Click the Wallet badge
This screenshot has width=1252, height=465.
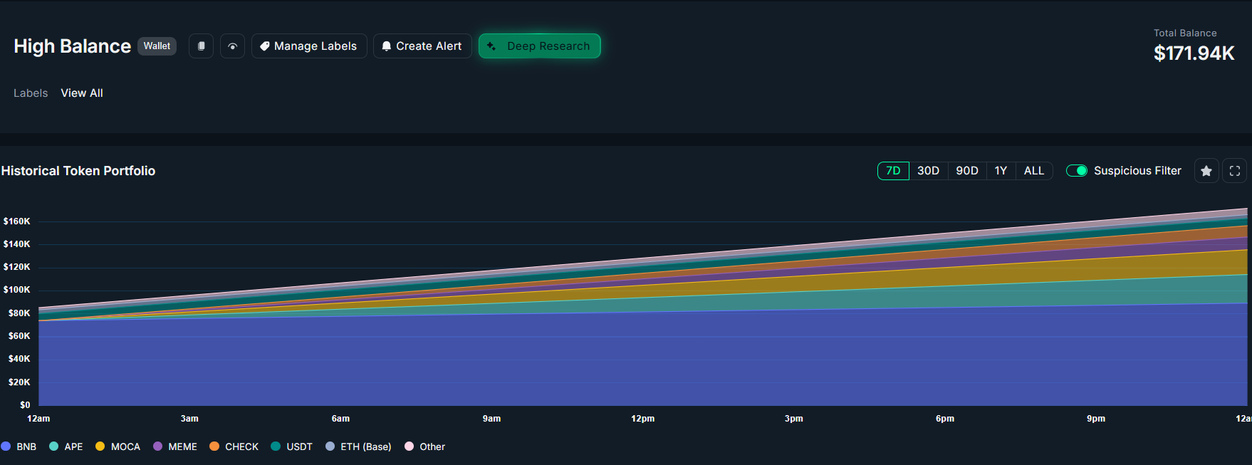click(x=157, y=46)
